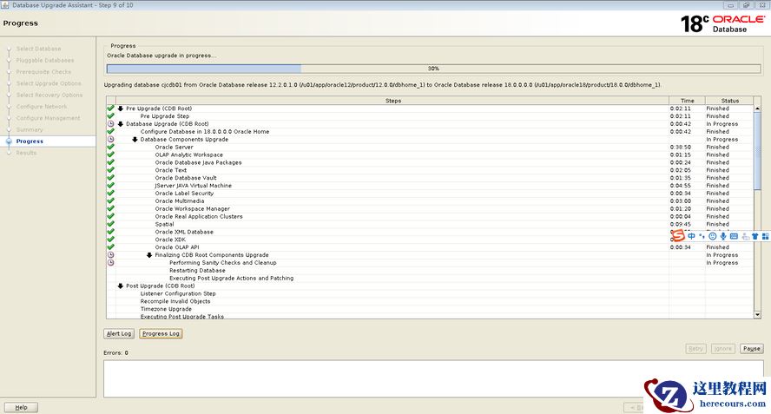
Task: Go to Results step in sidebar
Action: [26, 153]
